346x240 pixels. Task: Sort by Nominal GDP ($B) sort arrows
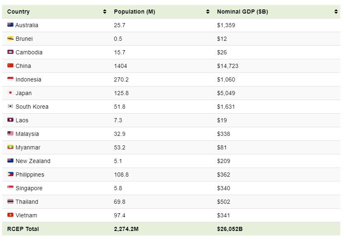[336, 12]
